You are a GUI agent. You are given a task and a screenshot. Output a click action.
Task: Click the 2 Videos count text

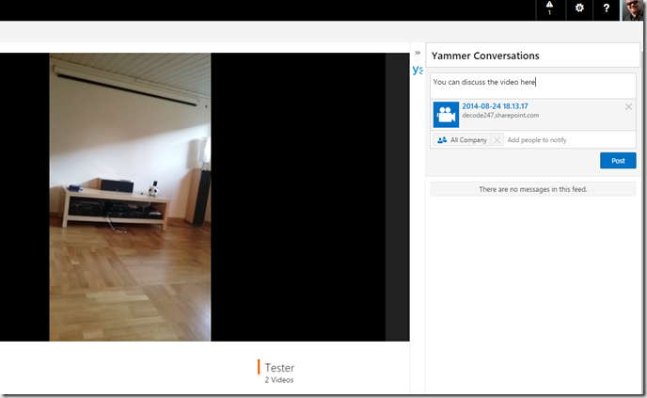pos(279,380)
